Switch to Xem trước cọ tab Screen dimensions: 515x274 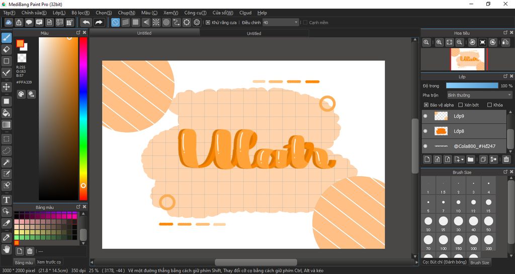(49, 262)
